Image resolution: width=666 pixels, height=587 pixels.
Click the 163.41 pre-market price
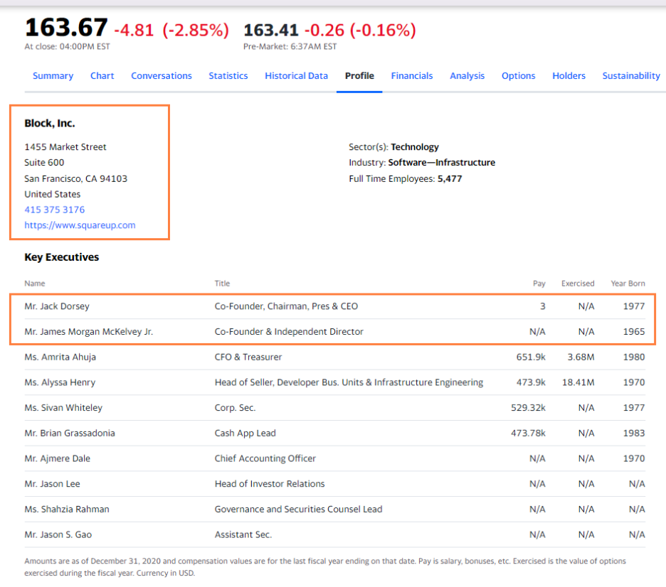(x=271, y=30)
